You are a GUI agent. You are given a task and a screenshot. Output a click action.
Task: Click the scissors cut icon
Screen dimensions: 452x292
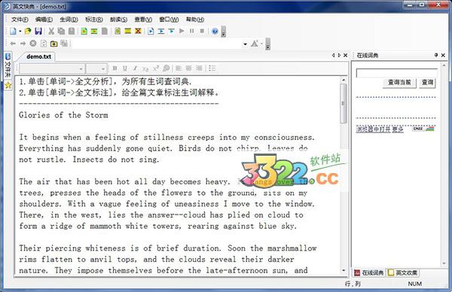coord(51,31)
